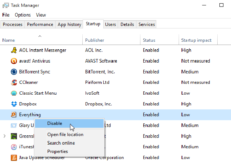Sort the list by Name column
Screen dimensions: 231x163
[9, 40]
